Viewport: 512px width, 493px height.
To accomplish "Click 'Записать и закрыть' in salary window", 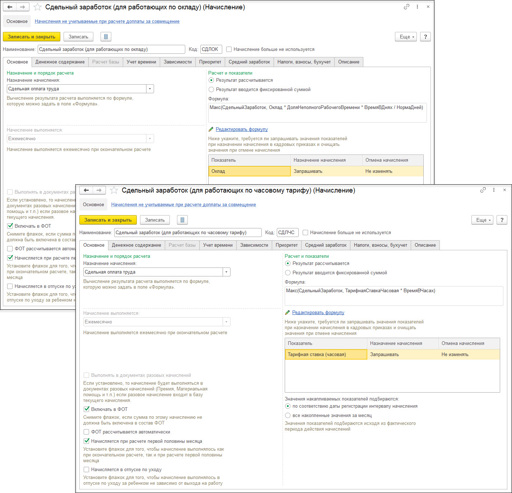I will (x=32, y=37).
